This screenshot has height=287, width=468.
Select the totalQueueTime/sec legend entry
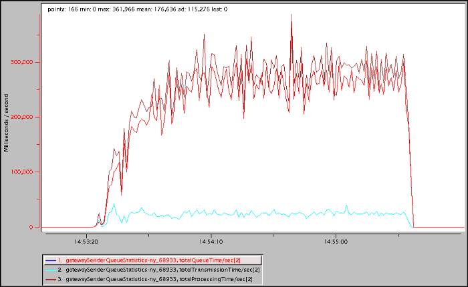[x=152, y=260]
